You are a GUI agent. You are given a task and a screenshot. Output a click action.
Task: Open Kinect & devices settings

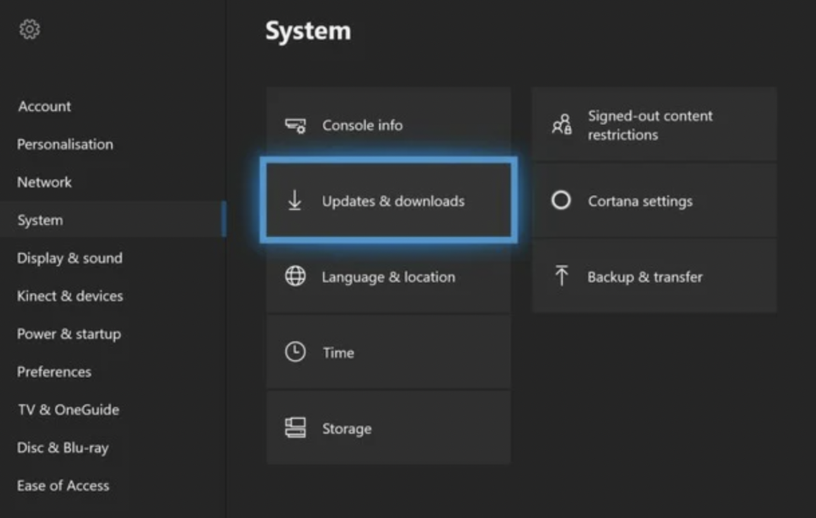[x=70, y=296]
